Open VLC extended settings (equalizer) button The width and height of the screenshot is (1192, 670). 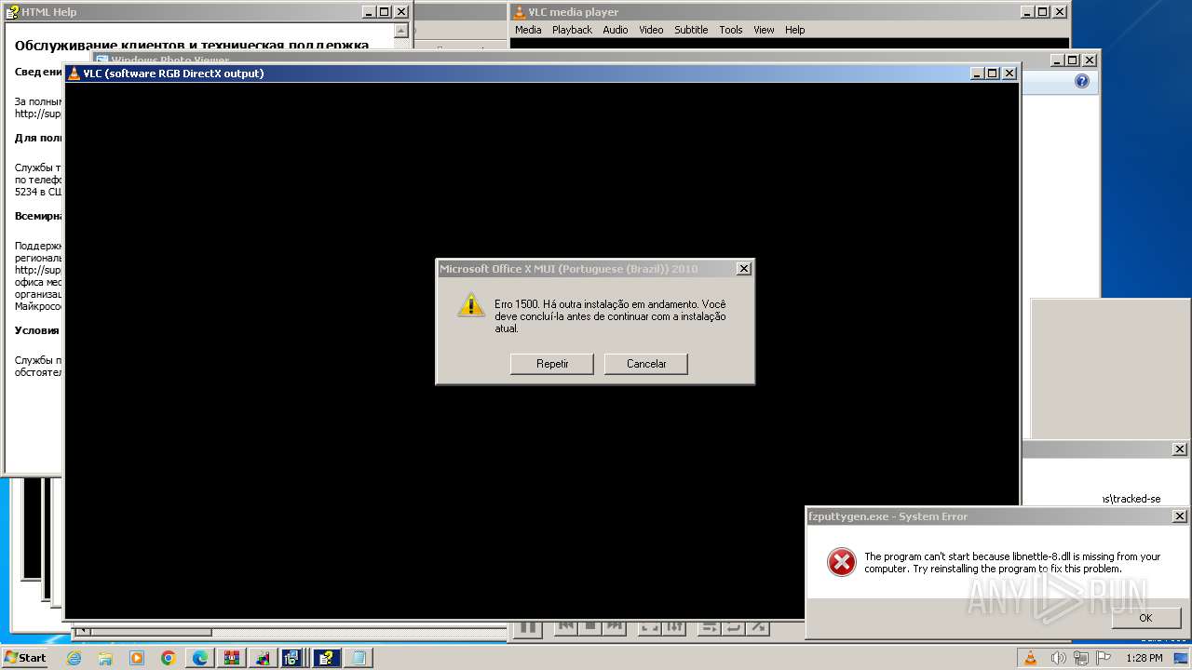coord(676,628)
